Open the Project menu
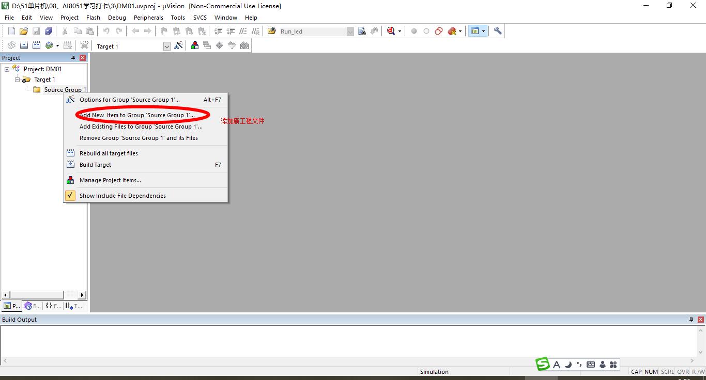 click(69, 18)
